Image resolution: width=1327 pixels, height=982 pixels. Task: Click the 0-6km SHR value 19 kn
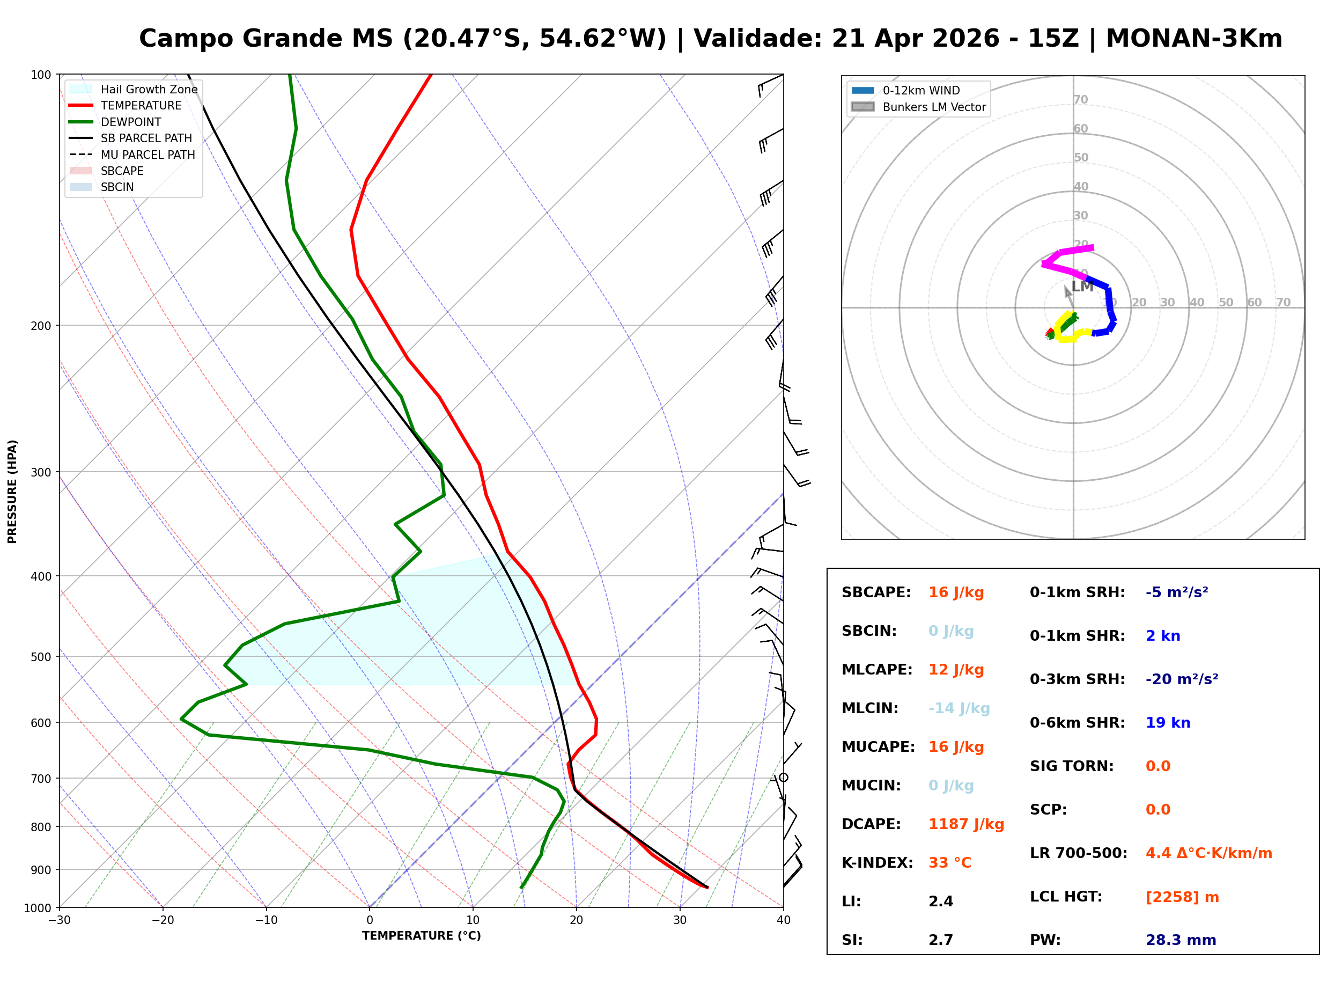[x=1168, y=723]
